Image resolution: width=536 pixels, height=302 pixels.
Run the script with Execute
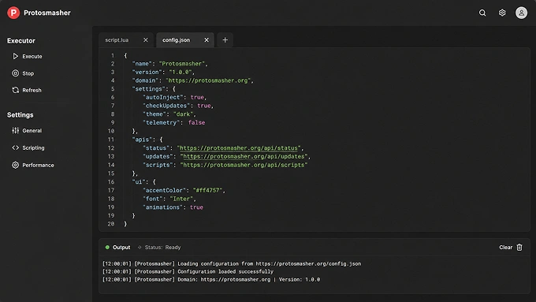coord(32,56)
